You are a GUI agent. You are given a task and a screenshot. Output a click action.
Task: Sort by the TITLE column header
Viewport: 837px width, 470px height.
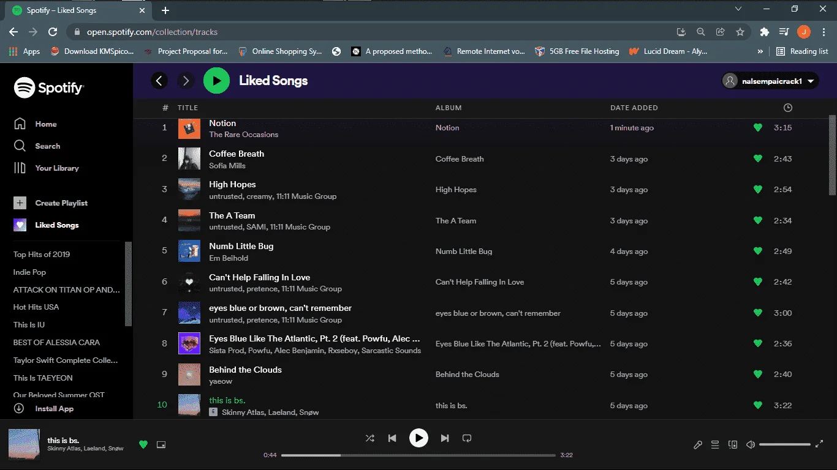coord(187,108)
